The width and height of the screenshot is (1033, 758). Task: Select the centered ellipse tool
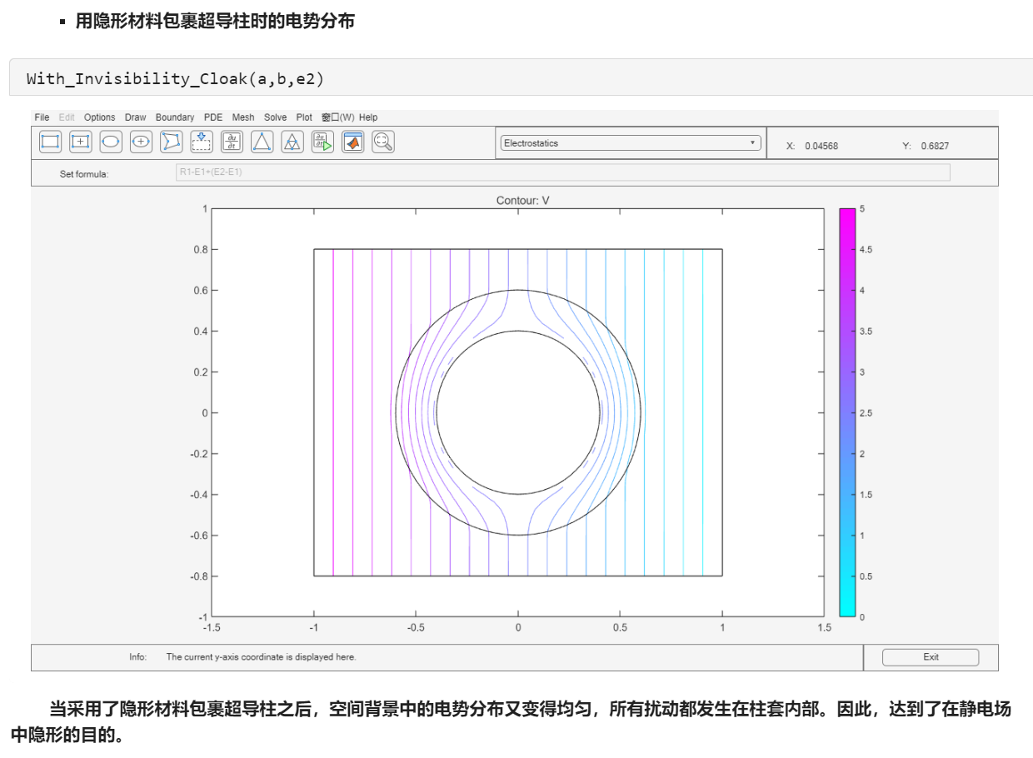[x=141, y=142]
